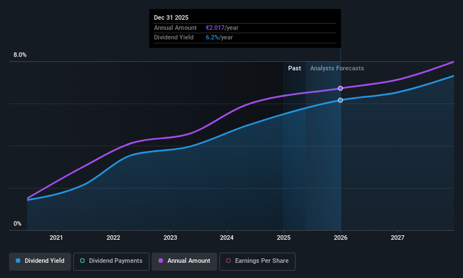Image resolution: width=463 pixels, height=278 pixels.
Task: Select the purple data point at 2026
Action: [x=340, y=88]
